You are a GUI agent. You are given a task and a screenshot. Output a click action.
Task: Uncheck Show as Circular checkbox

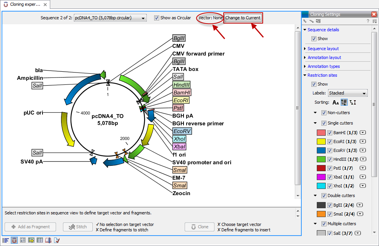point(156,18)
